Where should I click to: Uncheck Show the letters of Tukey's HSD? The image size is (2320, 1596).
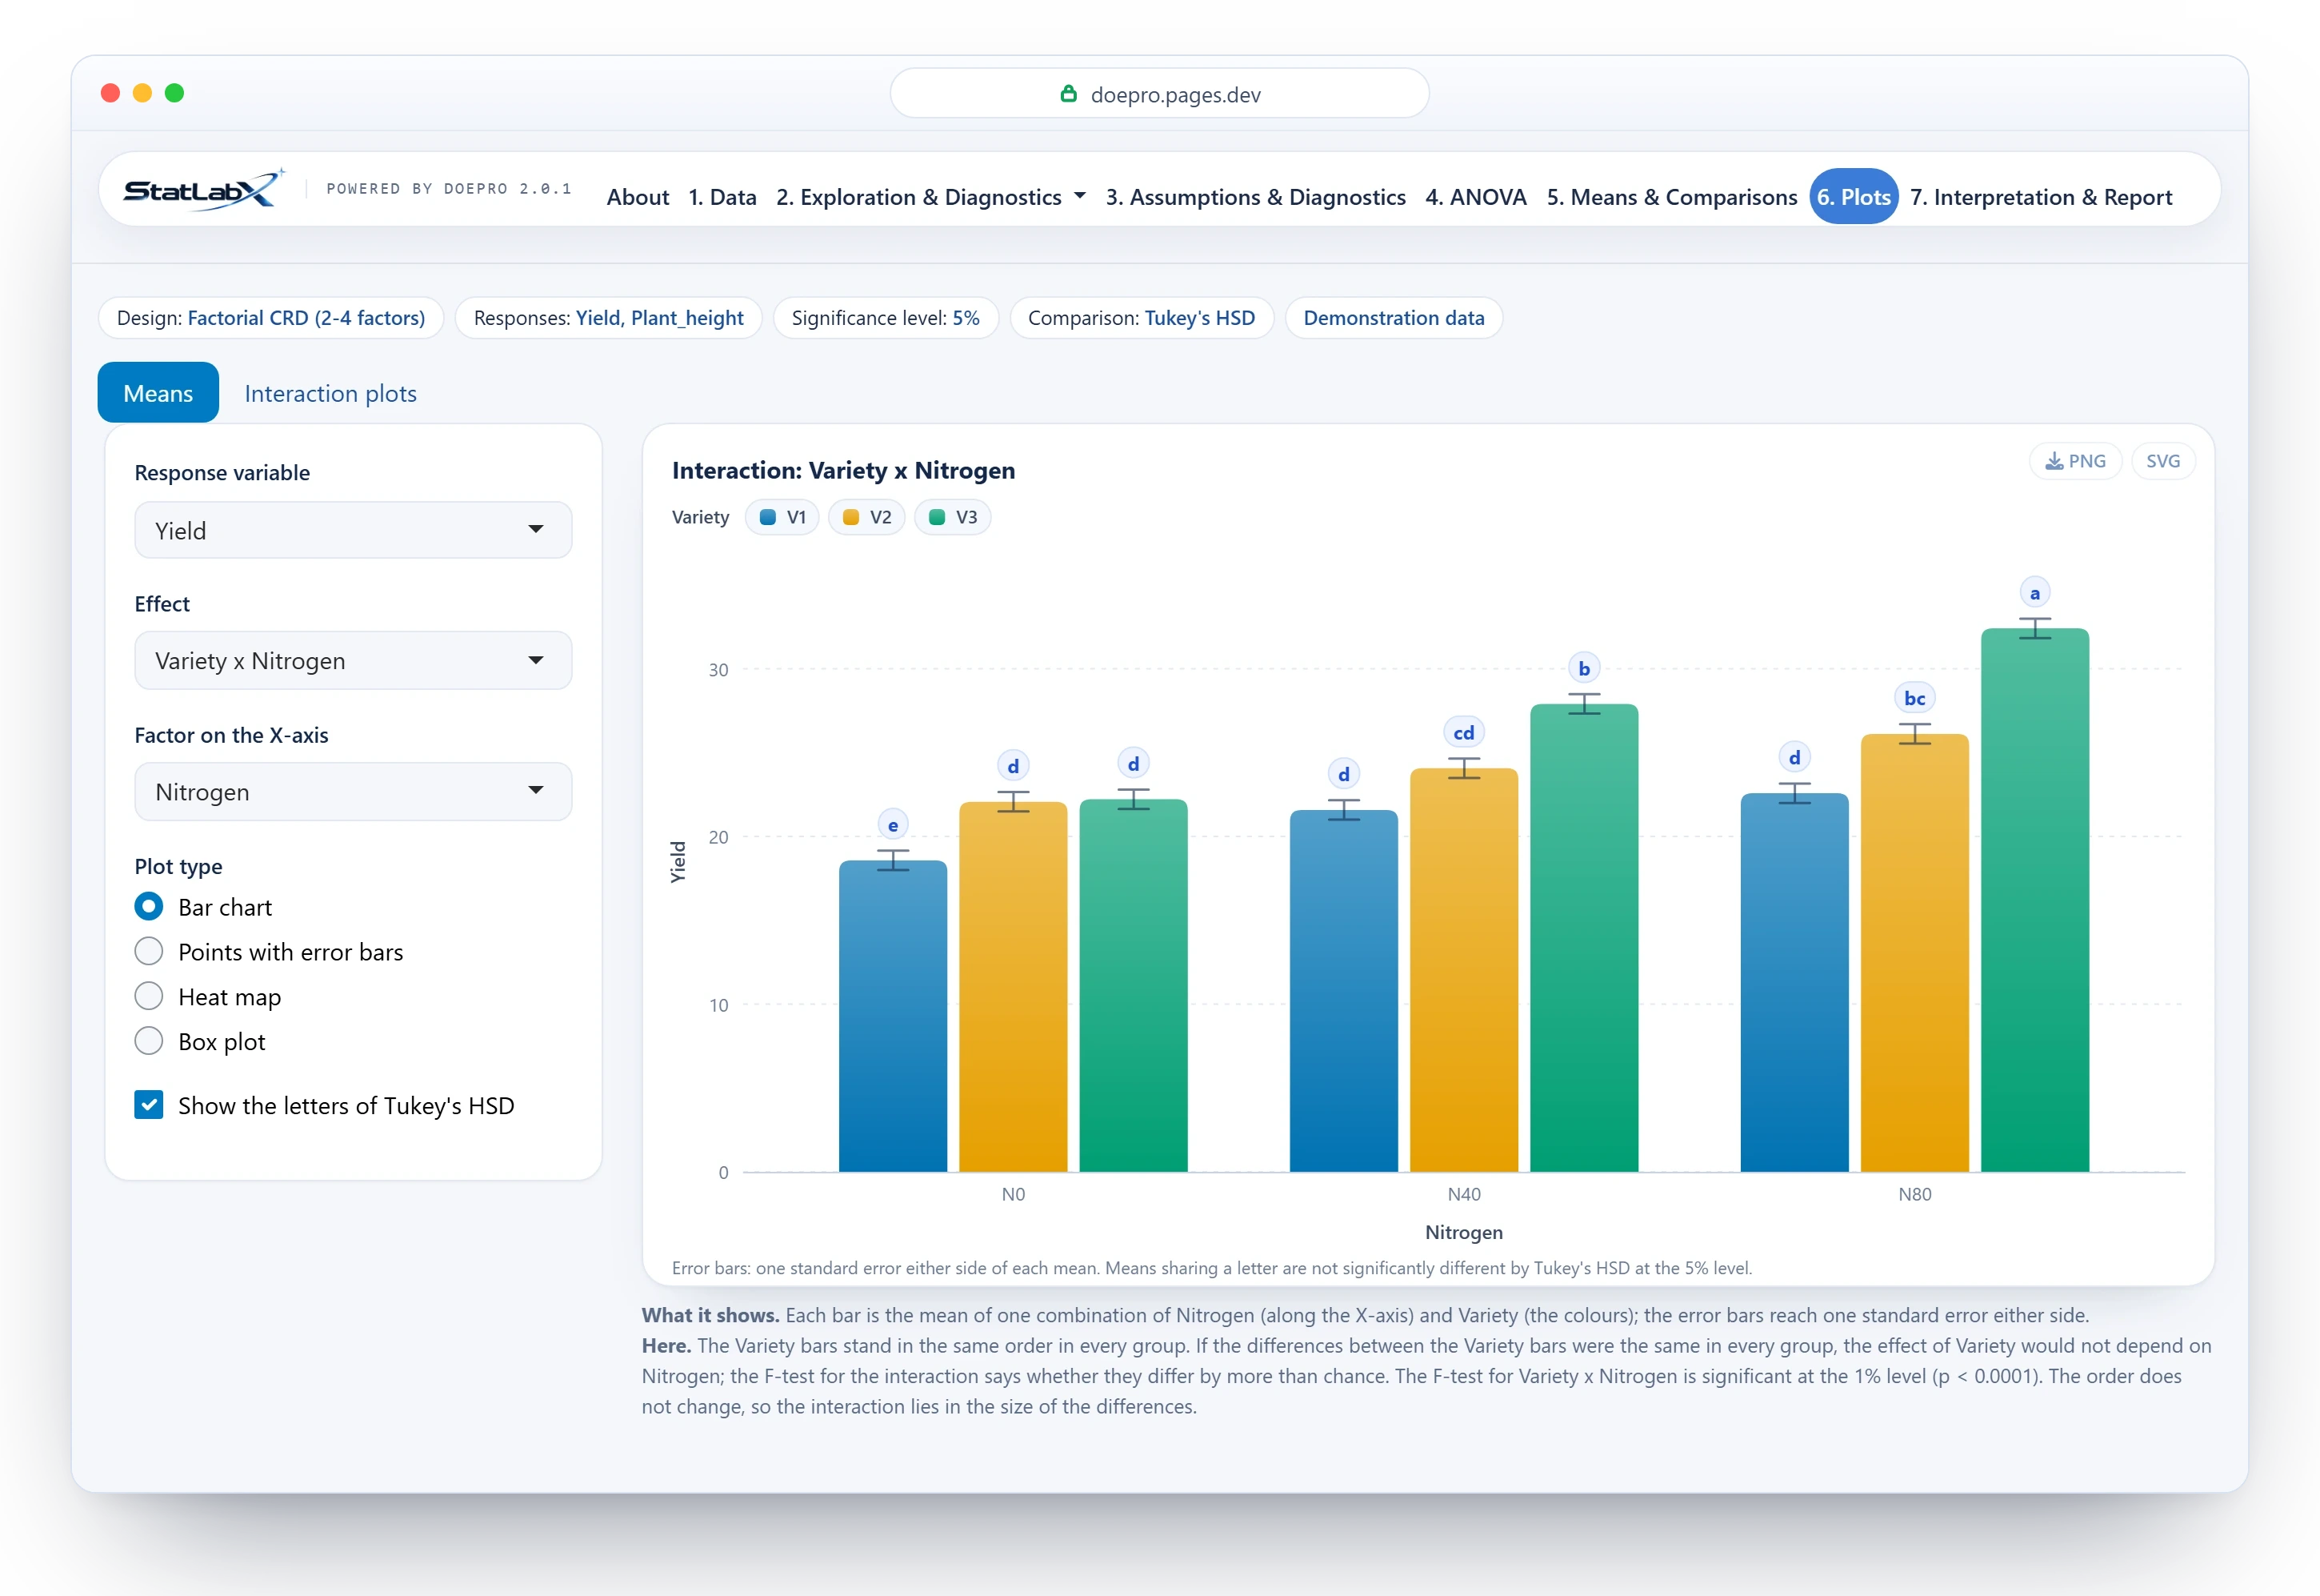pos(149,1105)
